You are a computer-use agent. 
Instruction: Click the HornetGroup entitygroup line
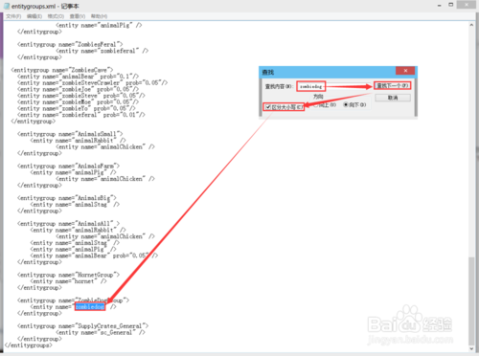(x=68, y=275)
